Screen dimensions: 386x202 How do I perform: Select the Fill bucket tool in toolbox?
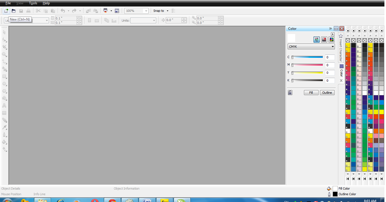(4, 142)
